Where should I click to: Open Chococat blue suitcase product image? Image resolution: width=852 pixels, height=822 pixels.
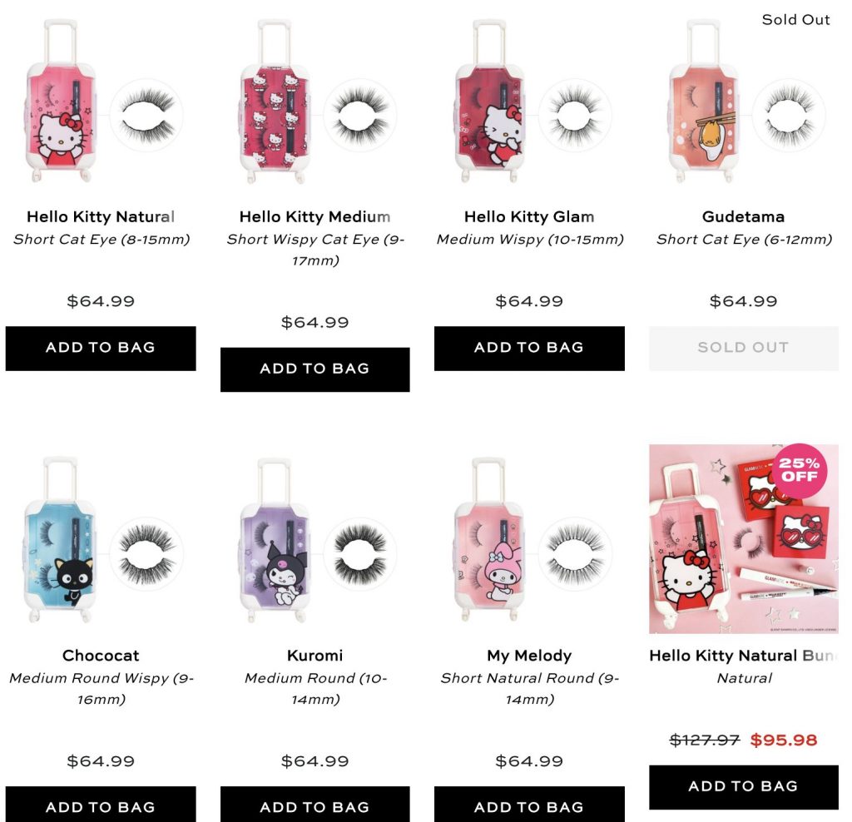[x=101, y=539]
